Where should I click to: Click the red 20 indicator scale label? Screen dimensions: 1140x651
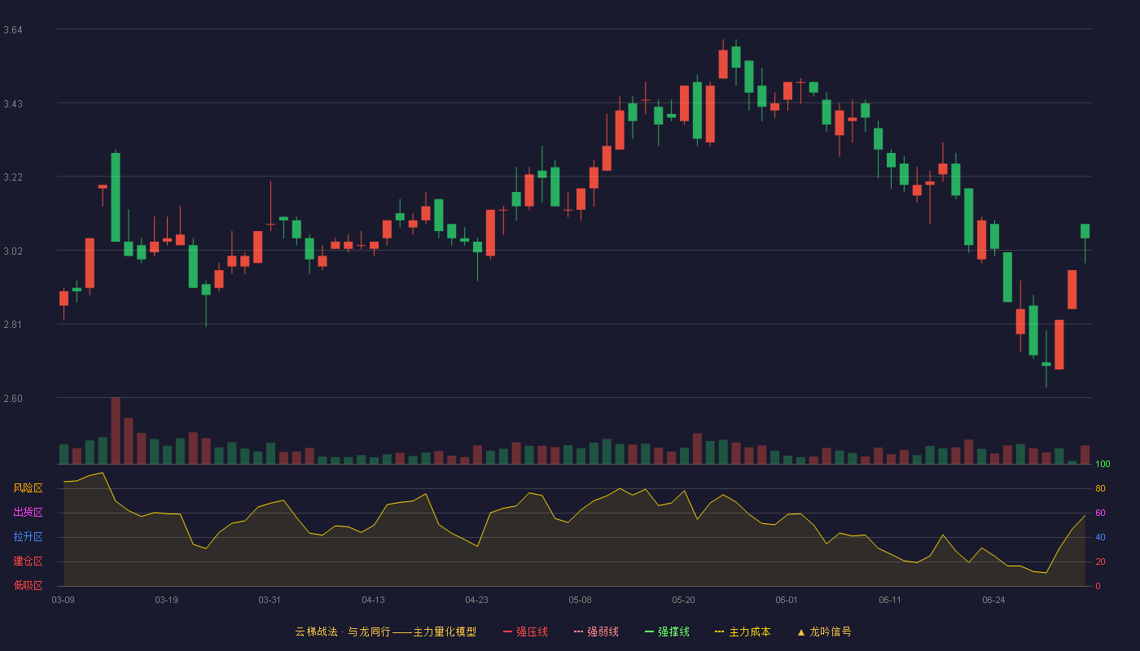[x=1100, y=561]
